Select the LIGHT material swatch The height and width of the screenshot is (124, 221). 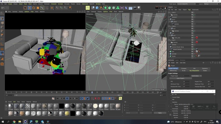click(95, 106)
